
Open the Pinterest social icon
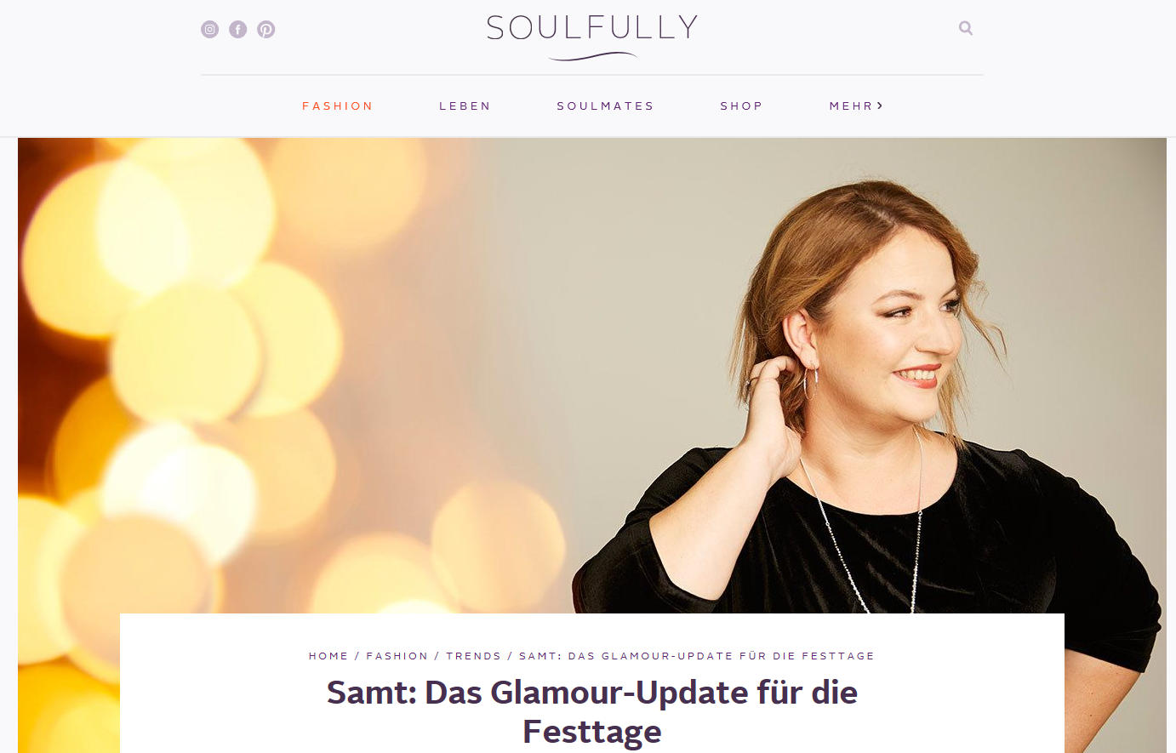point(266,30)
